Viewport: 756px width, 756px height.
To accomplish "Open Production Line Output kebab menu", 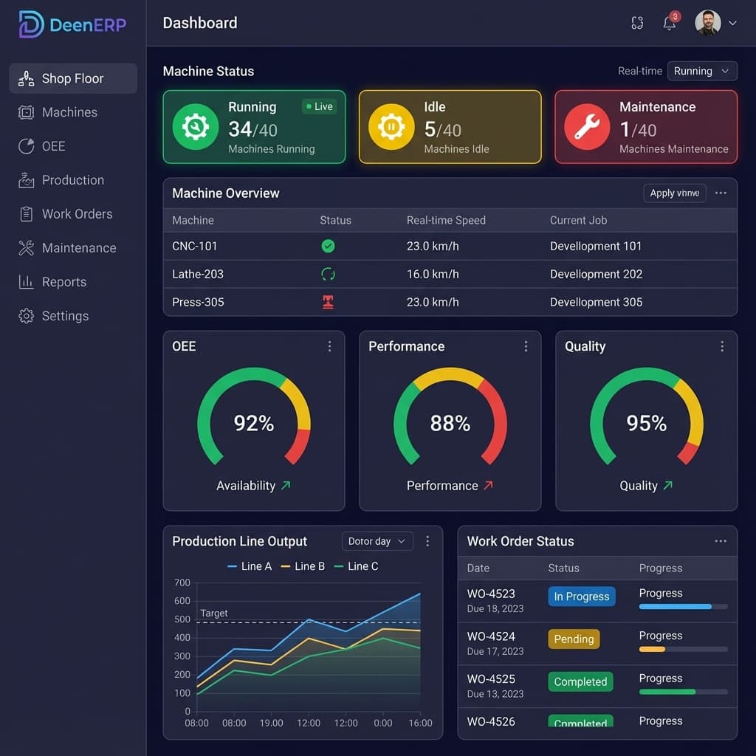I will [x=427, y=541].
